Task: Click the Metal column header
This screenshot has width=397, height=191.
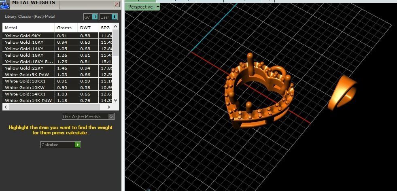Action: 28,28
